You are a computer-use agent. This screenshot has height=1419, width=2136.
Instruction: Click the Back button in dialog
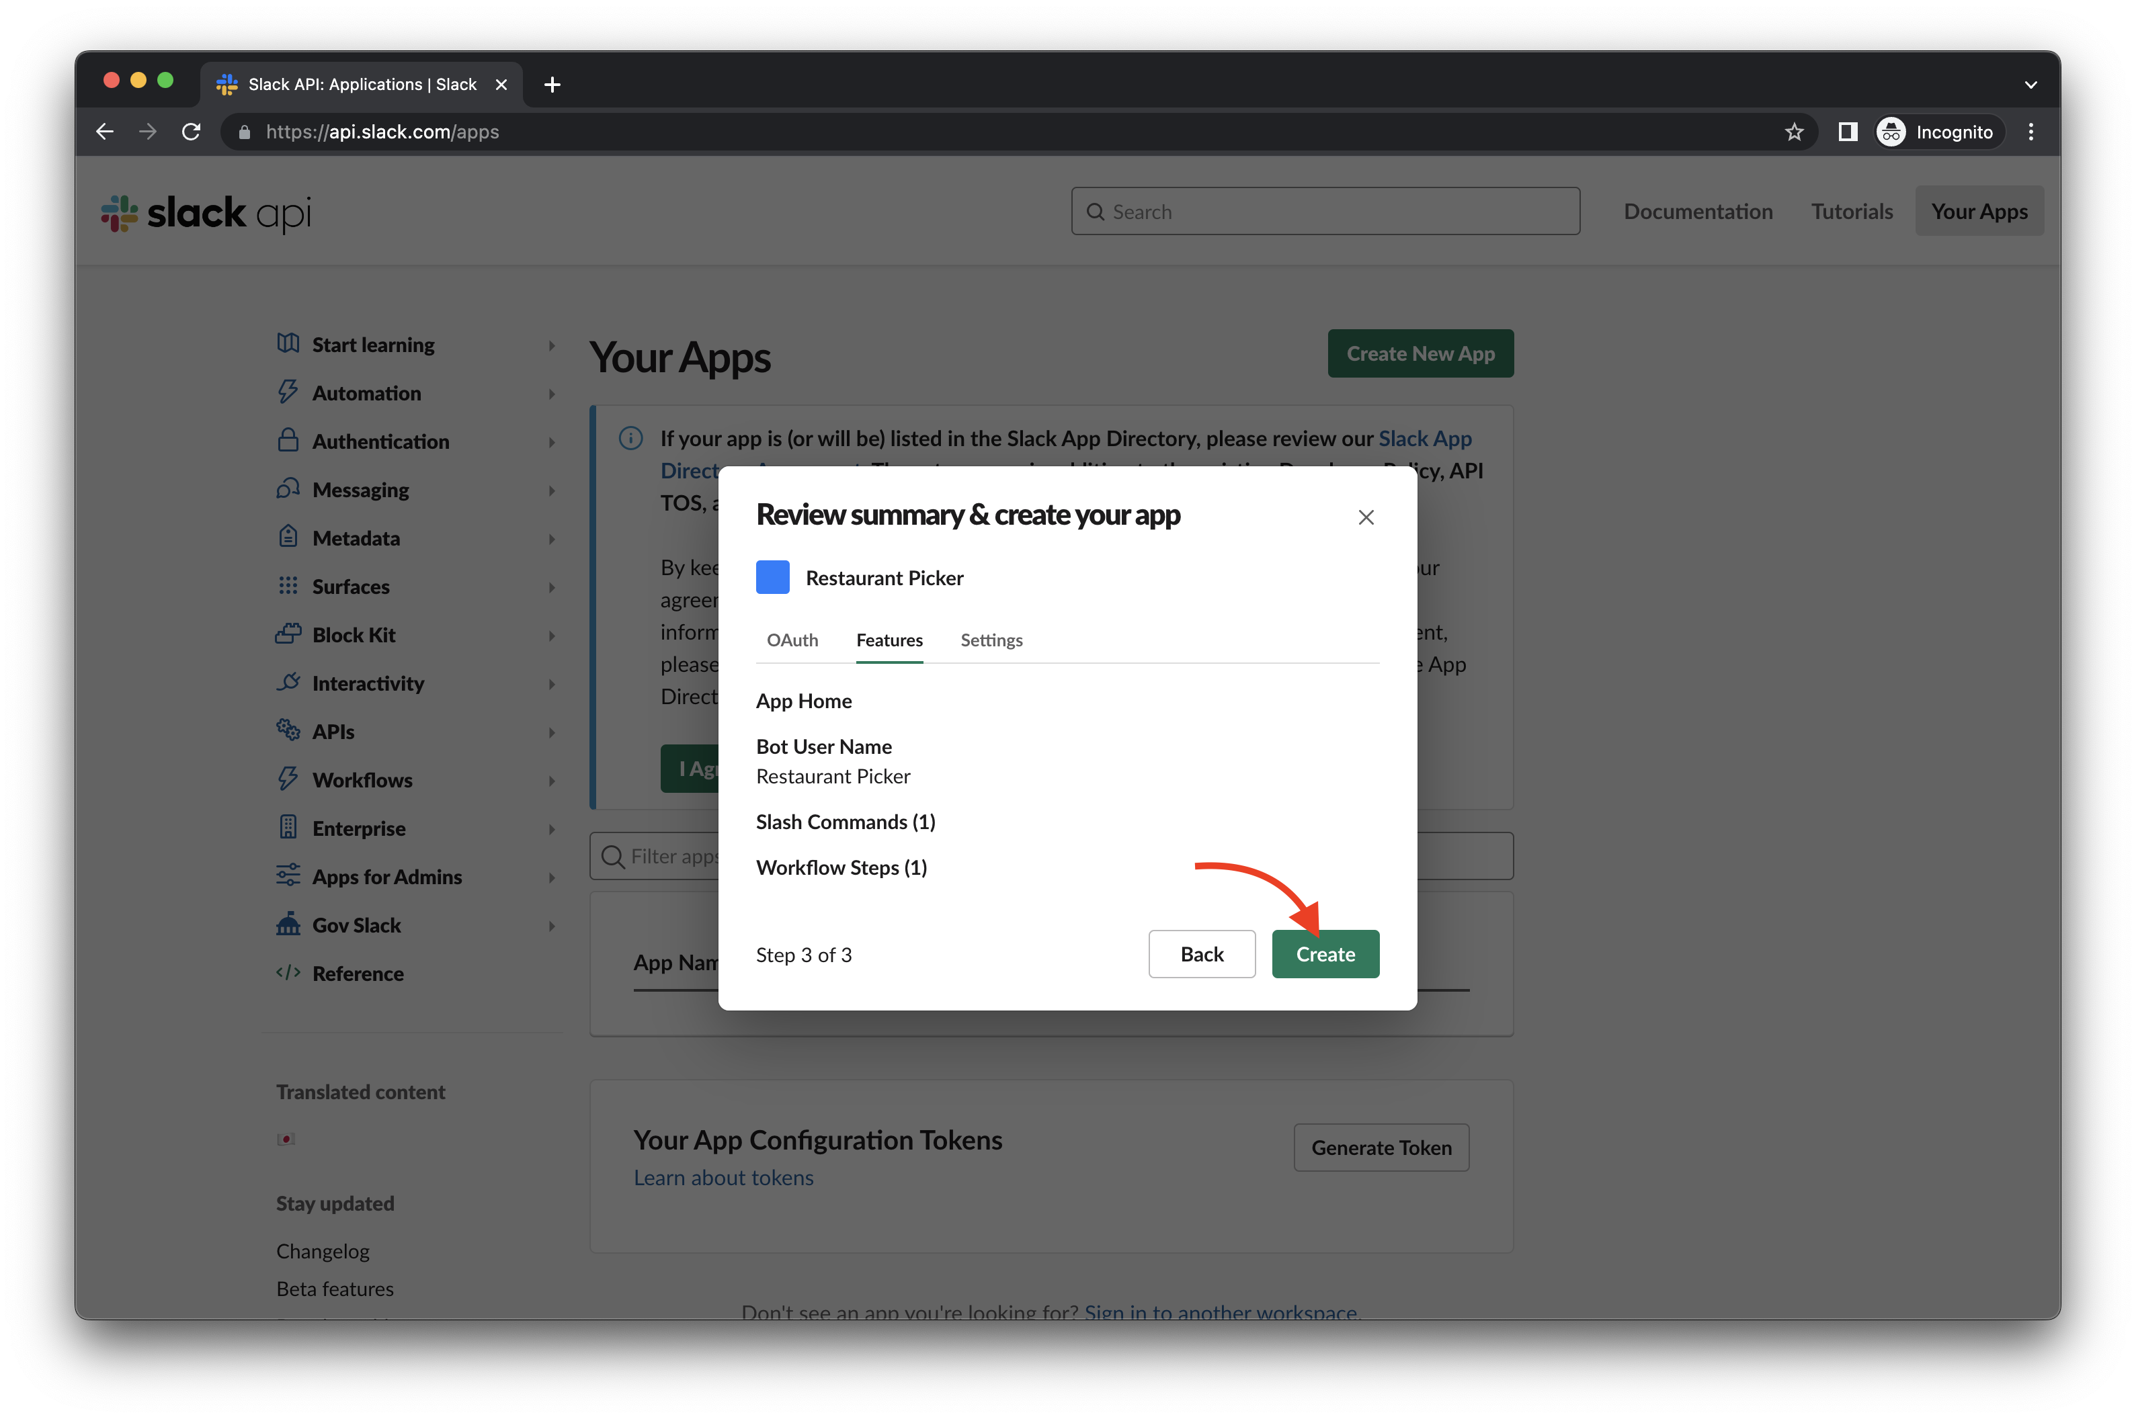pyautogui.click(x=1201, y=954)
